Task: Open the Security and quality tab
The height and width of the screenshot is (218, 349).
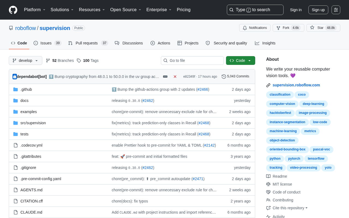Action: tap(226, 43)
